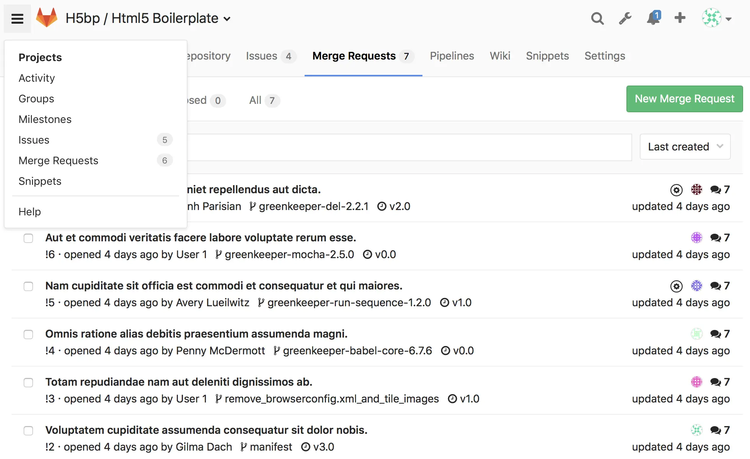Open admin area wrench icon
Screen dimensions: 750x459
point(625,18)
